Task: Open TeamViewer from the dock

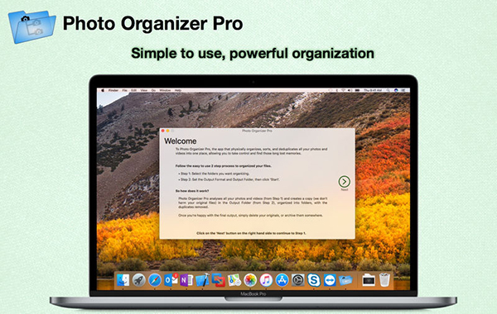Action: (x=330, y=280)
